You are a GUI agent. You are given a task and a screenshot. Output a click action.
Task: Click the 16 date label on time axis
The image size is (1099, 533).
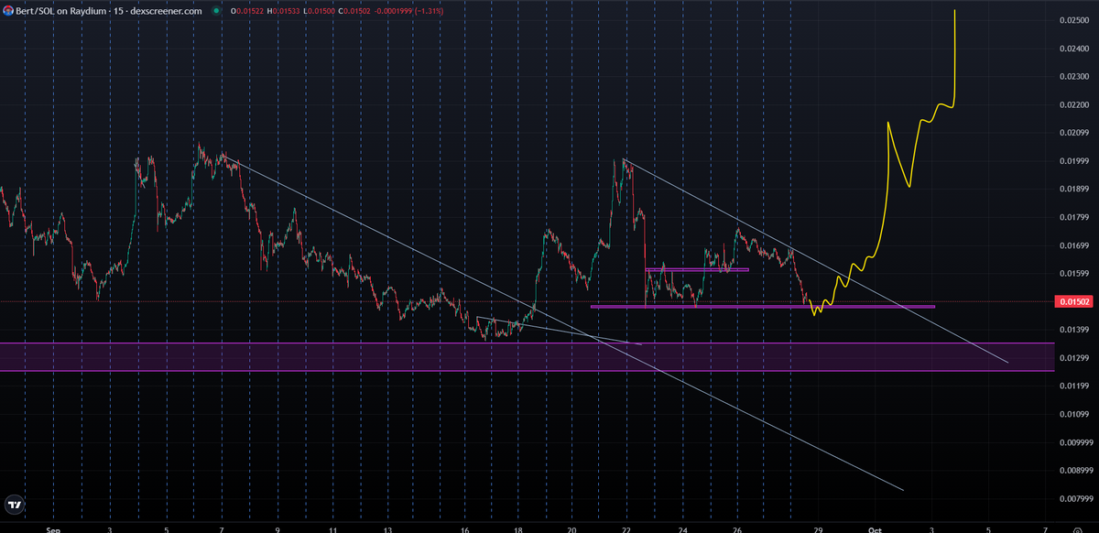point(466,529)
